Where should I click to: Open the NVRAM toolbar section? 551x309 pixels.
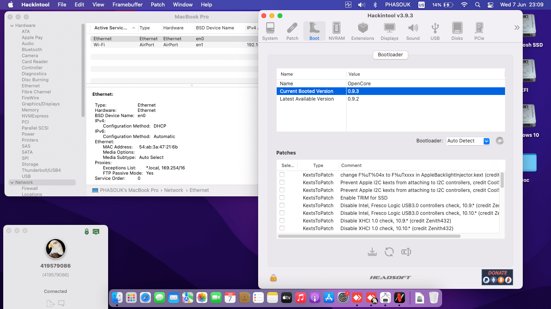(x=336, y=31)
